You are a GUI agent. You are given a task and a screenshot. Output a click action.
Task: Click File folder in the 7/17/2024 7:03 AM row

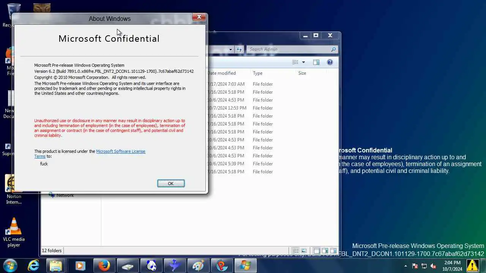click(263, 84)
